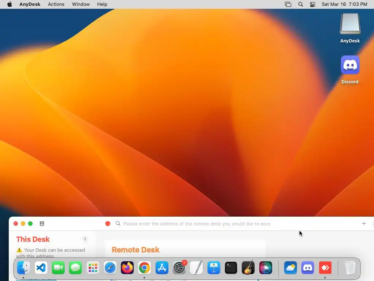Click the remote desk address search field
Image resolution: width=374 pixels, height=281 pixels.
click(197, 224)
